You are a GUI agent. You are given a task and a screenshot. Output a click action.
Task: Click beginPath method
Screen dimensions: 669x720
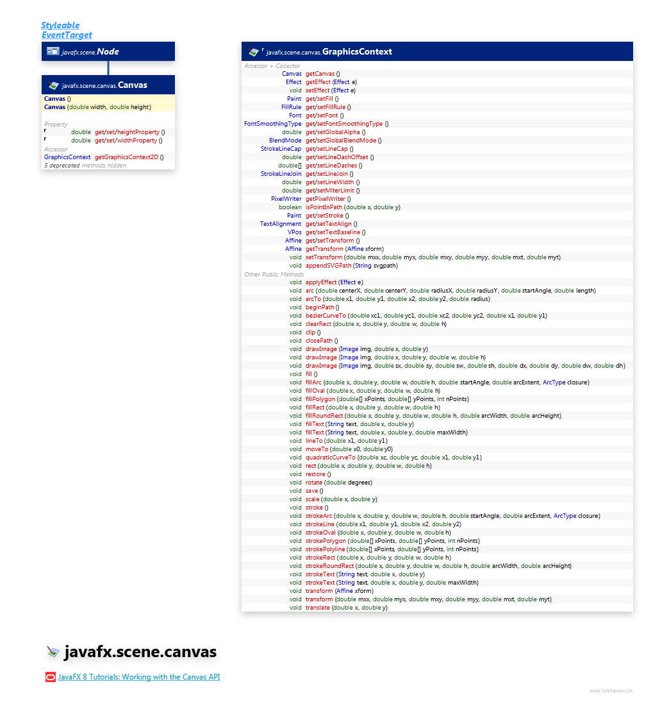pos(323,307)
